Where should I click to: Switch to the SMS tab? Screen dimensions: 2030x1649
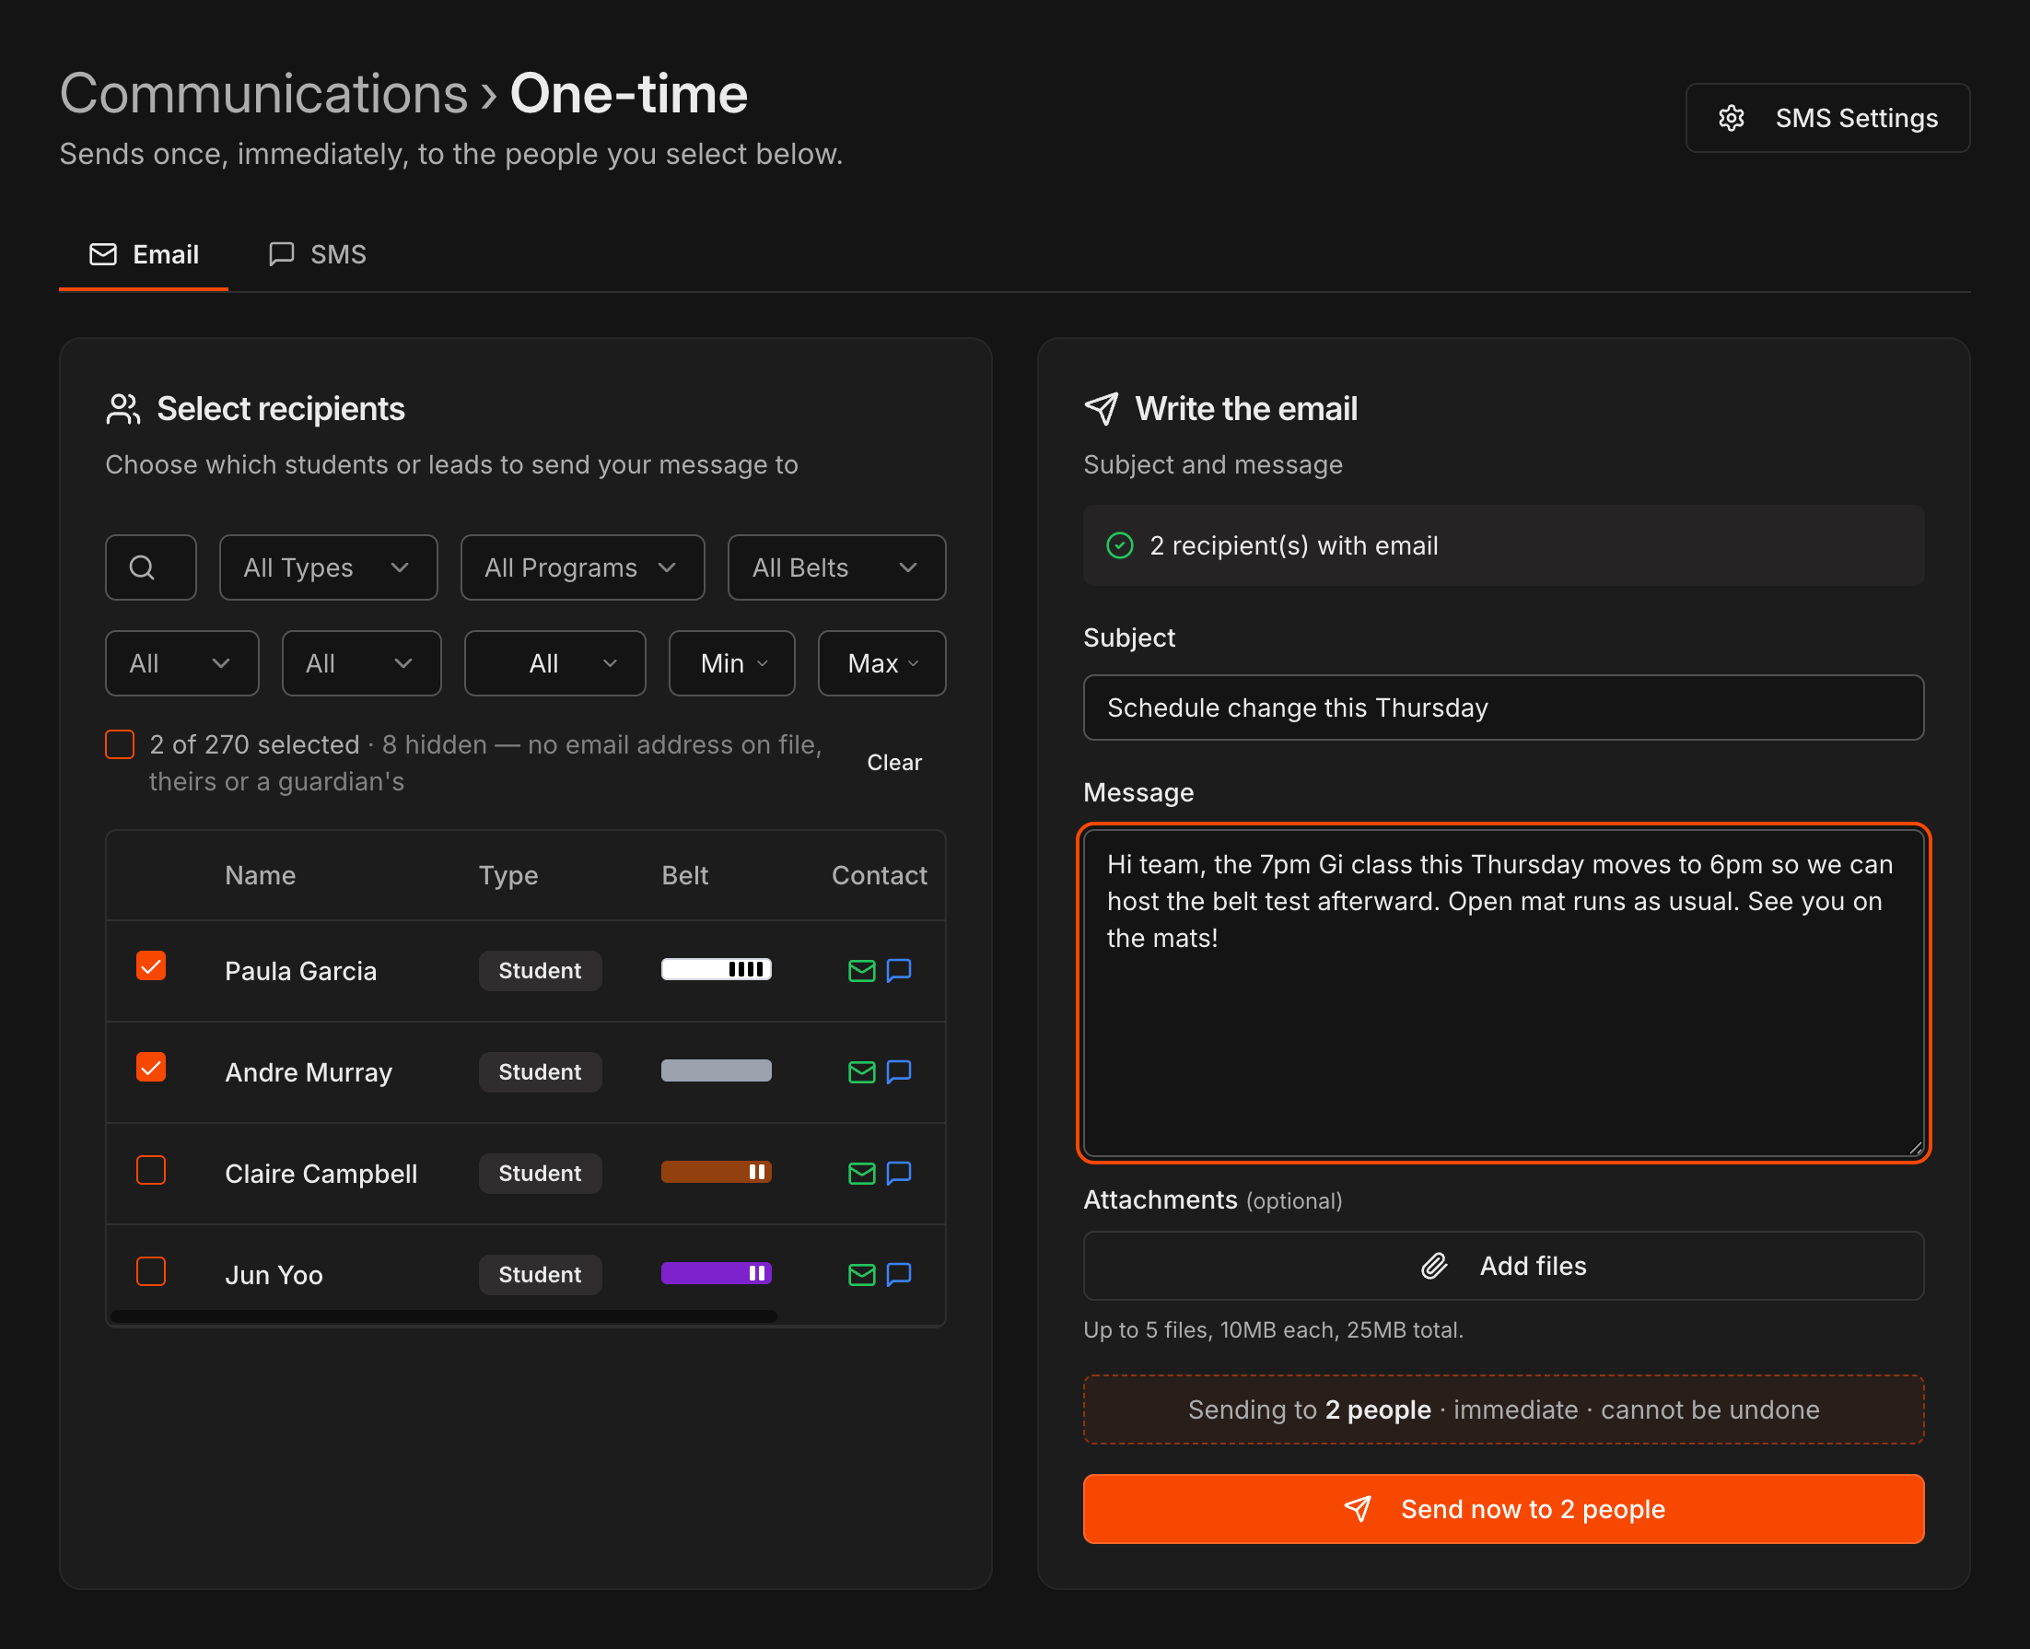[317, 254]
